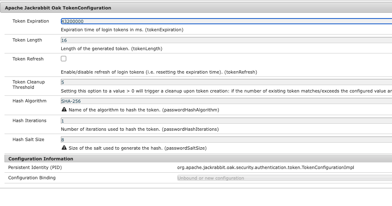Click the warning icon under Hash Algorithm

(64, 110)
